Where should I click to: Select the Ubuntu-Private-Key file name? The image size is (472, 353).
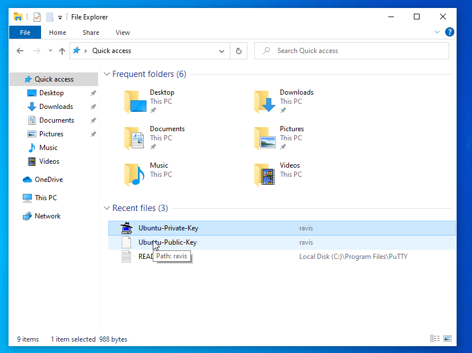(169, 228)
